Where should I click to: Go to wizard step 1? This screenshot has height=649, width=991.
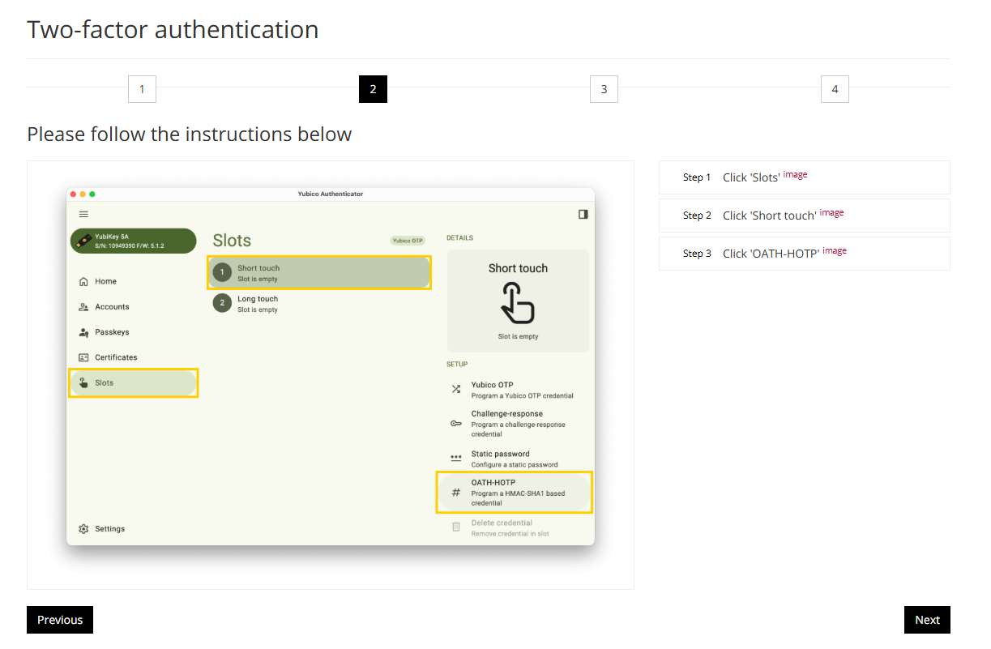(142, 89)
